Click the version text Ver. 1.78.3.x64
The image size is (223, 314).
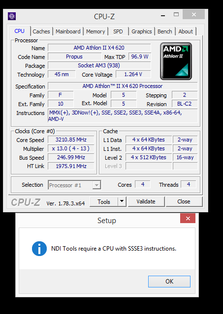[65, 203]
